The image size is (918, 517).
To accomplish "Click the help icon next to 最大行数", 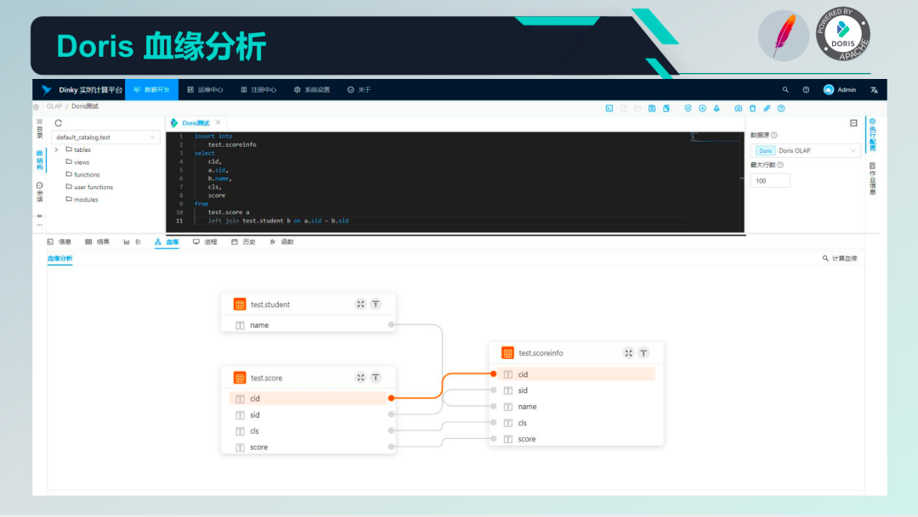I will (x=779, y=165).
